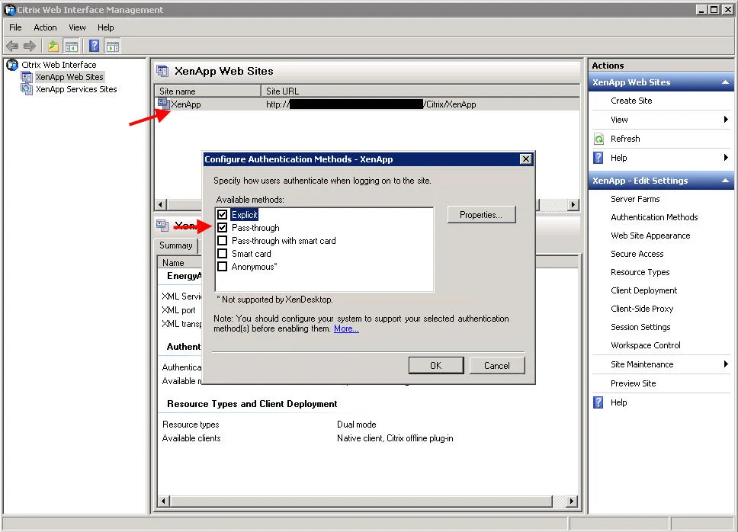Viewport: 738px width, 532px height.
Task: Sort by the Site URL column header
Action: pos(420,91)
